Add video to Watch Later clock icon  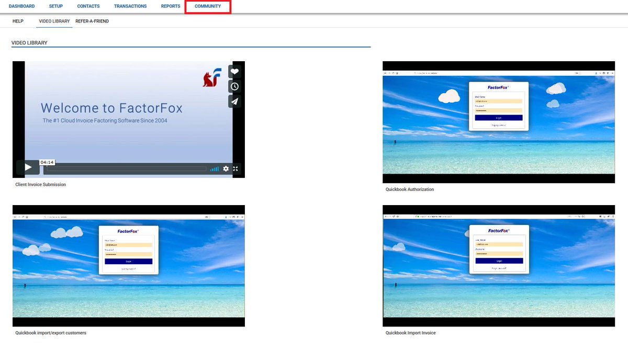(x=235, y=86)
